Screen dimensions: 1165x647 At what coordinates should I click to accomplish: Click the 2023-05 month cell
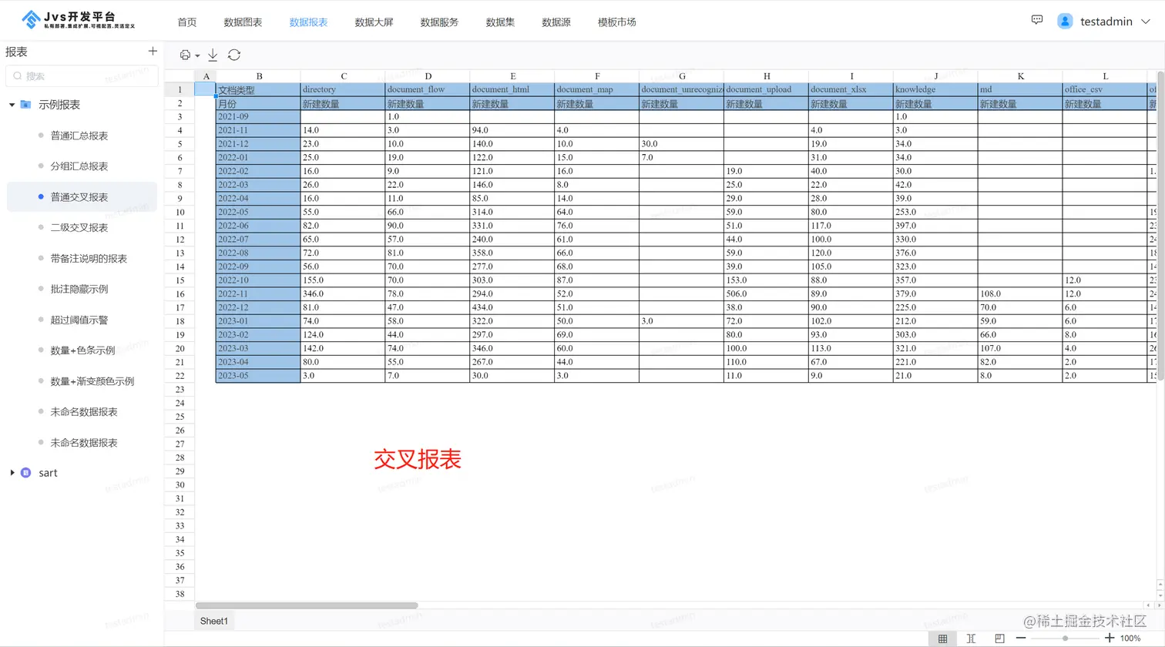click(x=258, y=376)
